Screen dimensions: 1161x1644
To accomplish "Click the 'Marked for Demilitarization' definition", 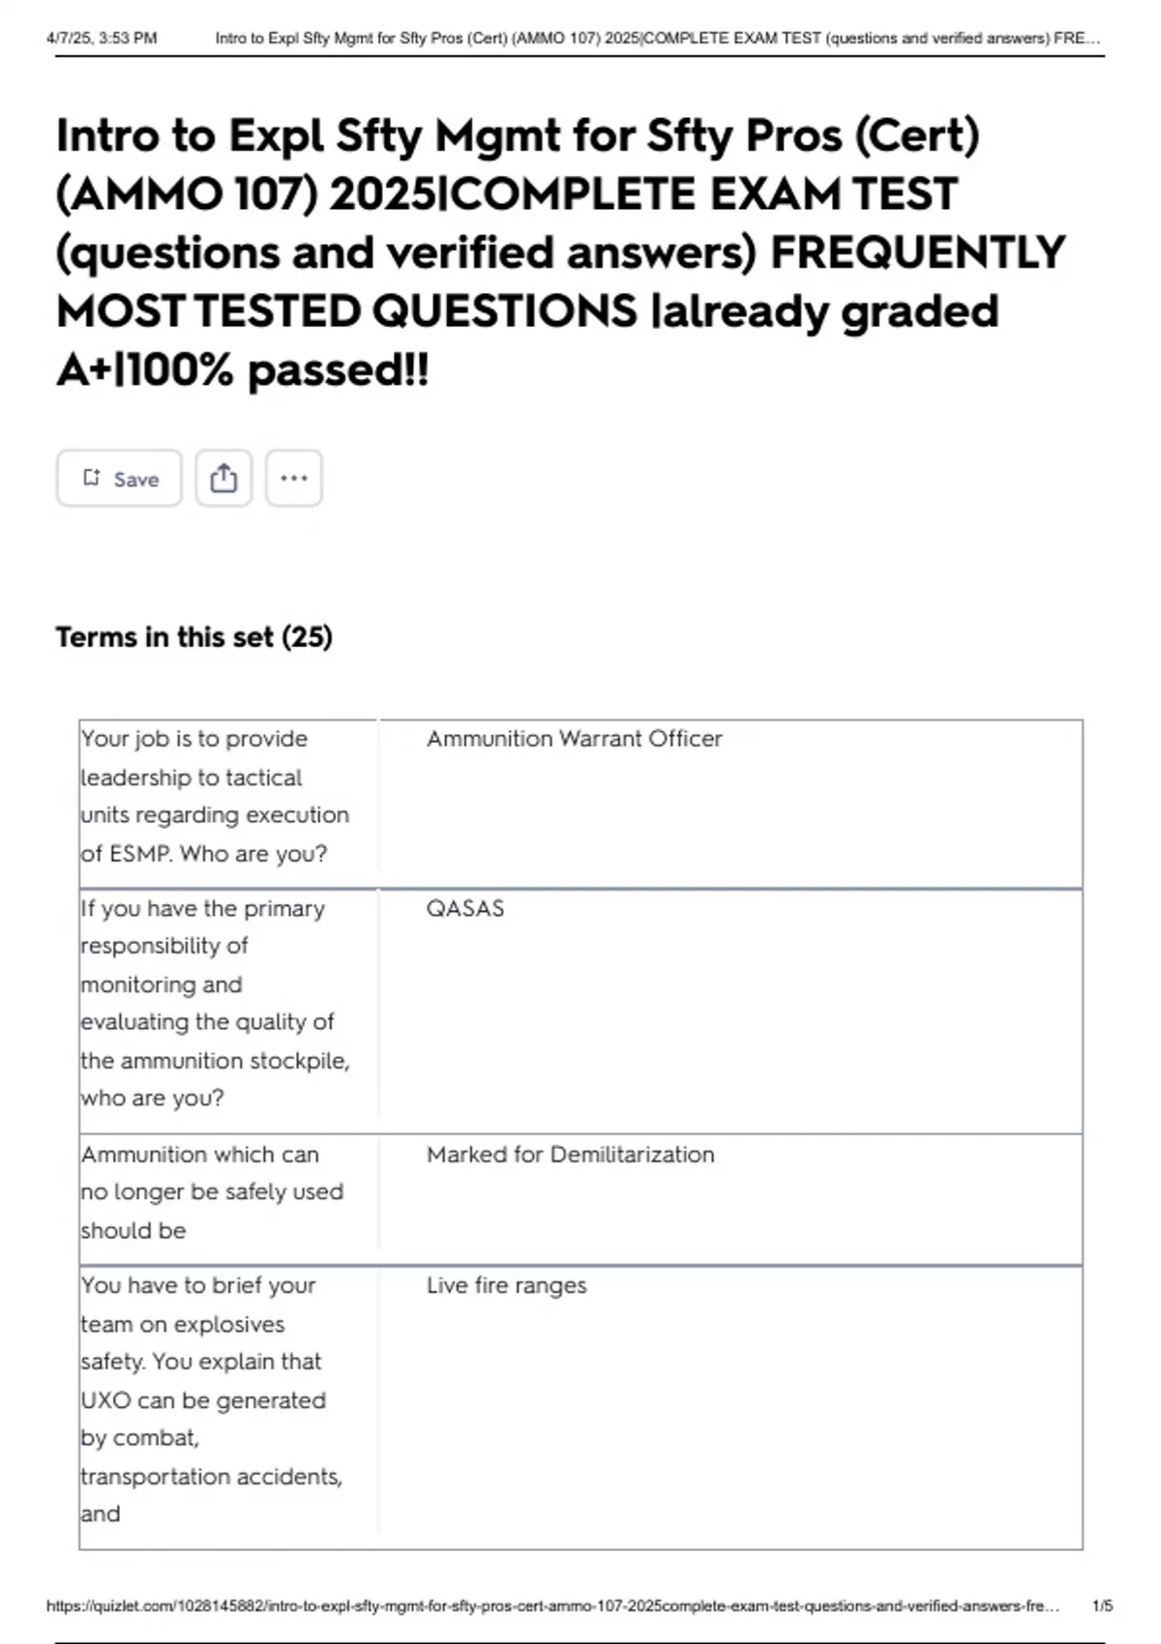I will pyautogui.click(x=570, y=1155).
